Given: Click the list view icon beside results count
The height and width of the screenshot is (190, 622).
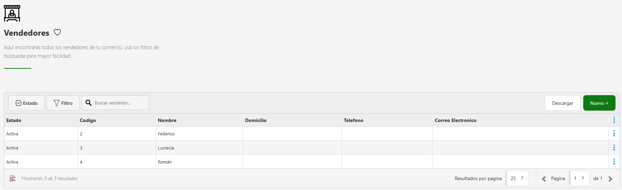Looking at the screenshot, I should pyautogui.click(x=13, y=178).
